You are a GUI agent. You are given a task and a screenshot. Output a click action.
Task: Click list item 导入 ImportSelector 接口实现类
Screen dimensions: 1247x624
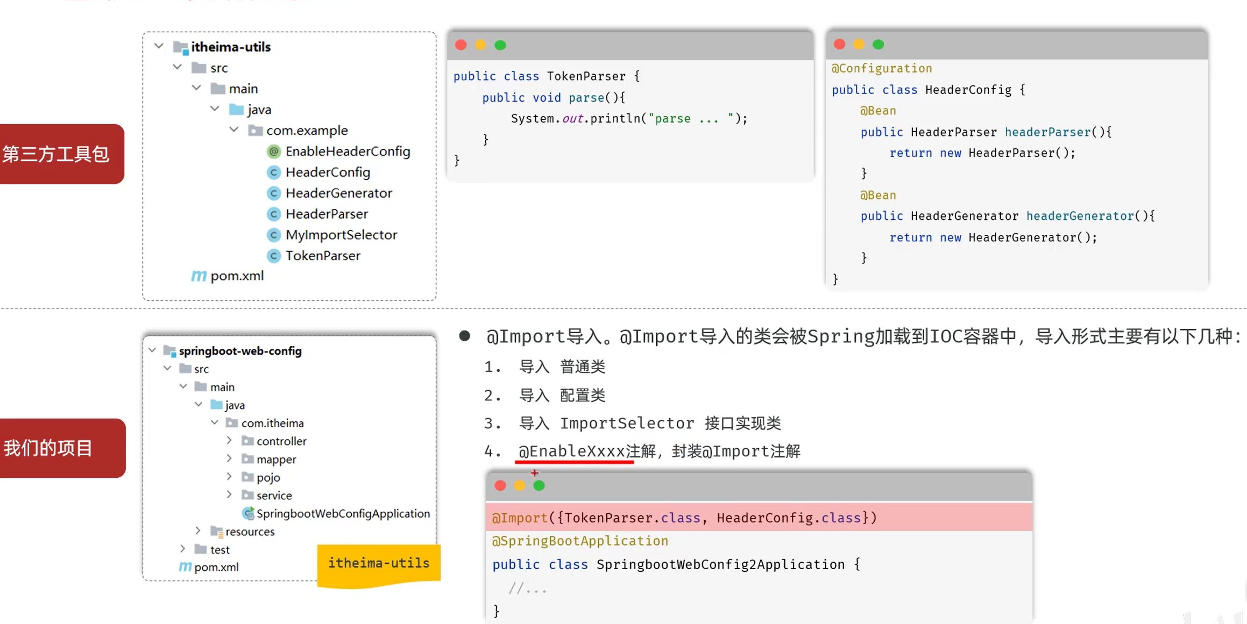[649, 423]
